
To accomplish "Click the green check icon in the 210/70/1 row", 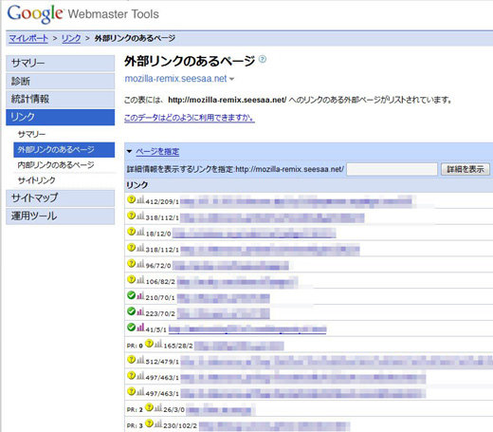I will [131, 295].
